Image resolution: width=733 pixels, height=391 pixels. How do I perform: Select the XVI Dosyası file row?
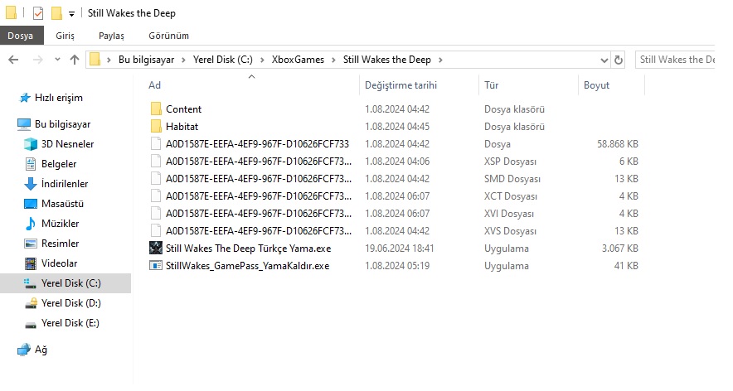click(394, 214)
